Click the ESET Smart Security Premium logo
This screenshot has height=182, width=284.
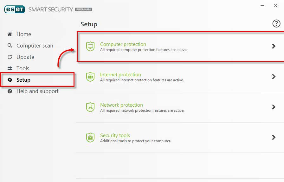pos(48,9)
